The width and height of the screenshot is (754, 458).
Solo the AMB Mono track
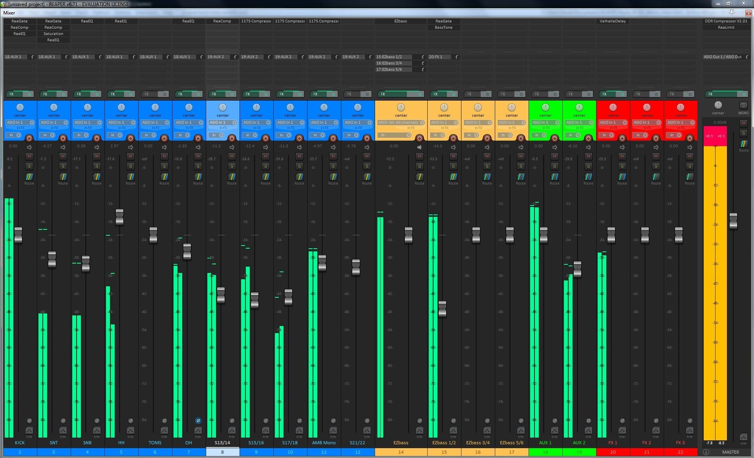coord(333,166)
